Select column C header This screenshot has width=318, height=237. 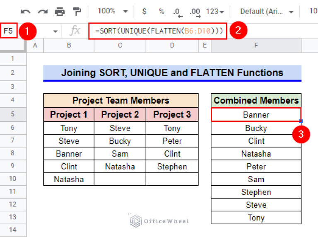click(x=120, y=45)
